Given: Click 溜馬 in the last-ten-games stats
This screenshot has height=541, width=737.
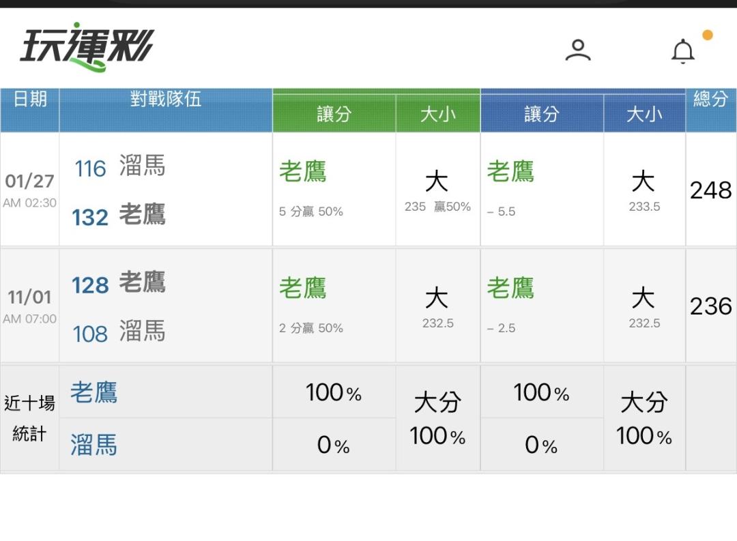Looking at the screenshot, I should click(x=93, y=445).
